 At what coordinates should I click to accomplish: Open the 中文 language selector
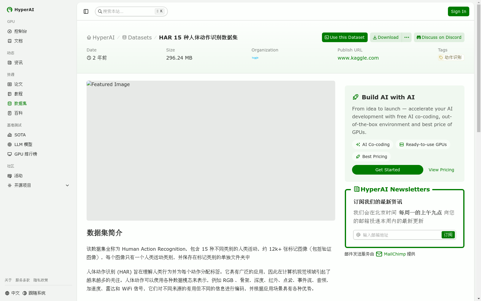pyautogui.click(x=12, y=293)
